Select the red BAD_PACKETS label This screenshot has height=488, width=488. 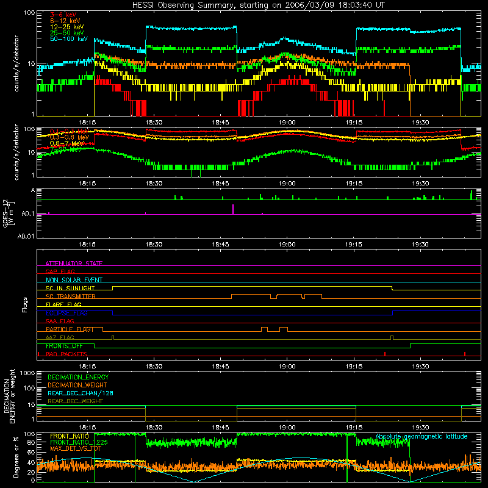click(x=66, y=354)
